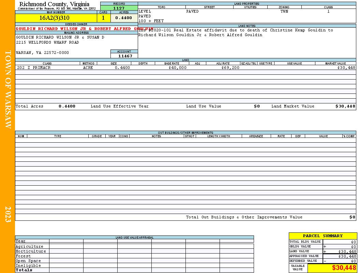Select the Appraised Value row in summary
358x273 pixels.
323,256
